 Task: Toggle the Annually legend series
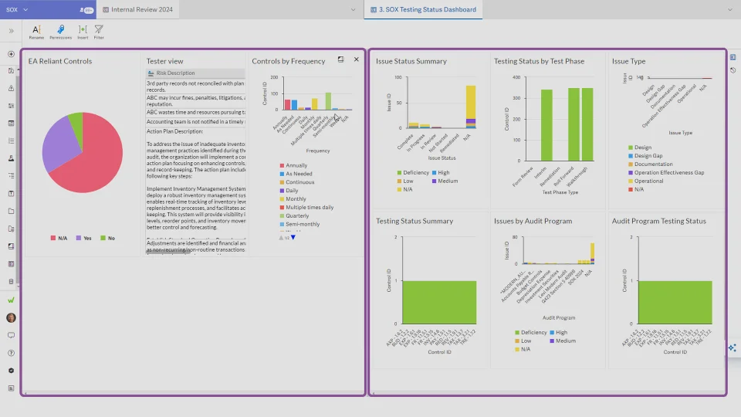[293, 165]
